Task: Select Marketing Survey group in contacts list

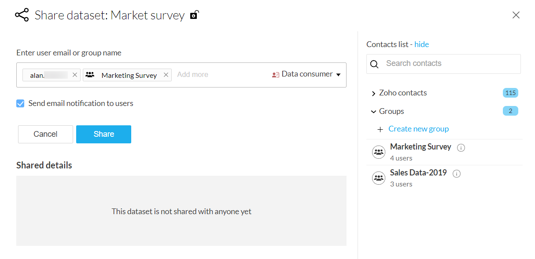Action: tap(420, 147)
